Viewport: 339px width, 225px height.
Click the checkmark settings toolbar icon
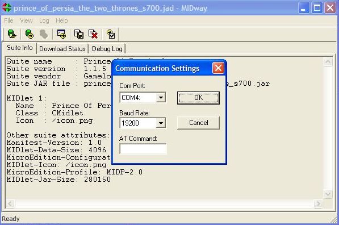[111, 34]
